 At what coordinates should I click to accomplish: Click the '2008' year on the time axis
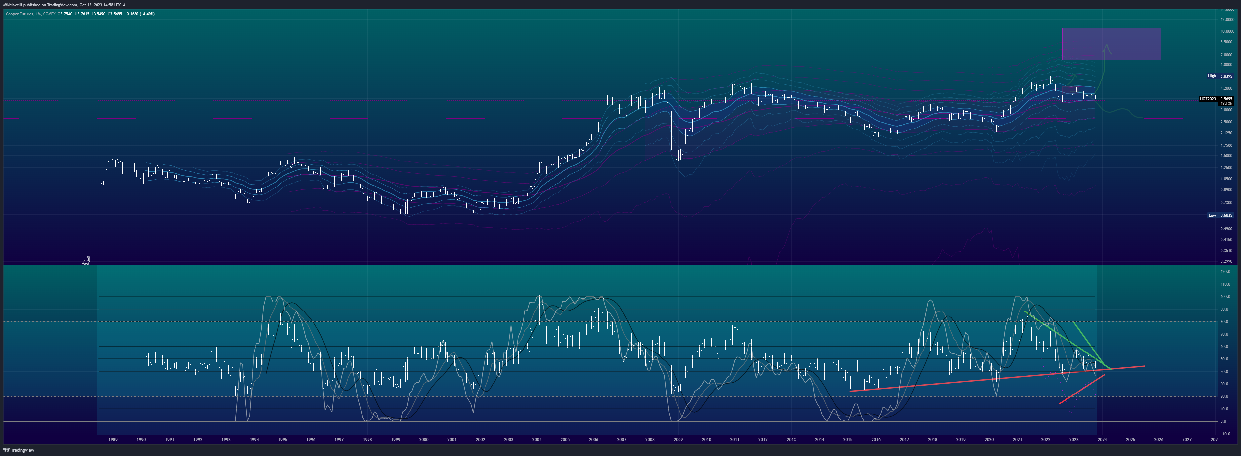tap(650, 439)
